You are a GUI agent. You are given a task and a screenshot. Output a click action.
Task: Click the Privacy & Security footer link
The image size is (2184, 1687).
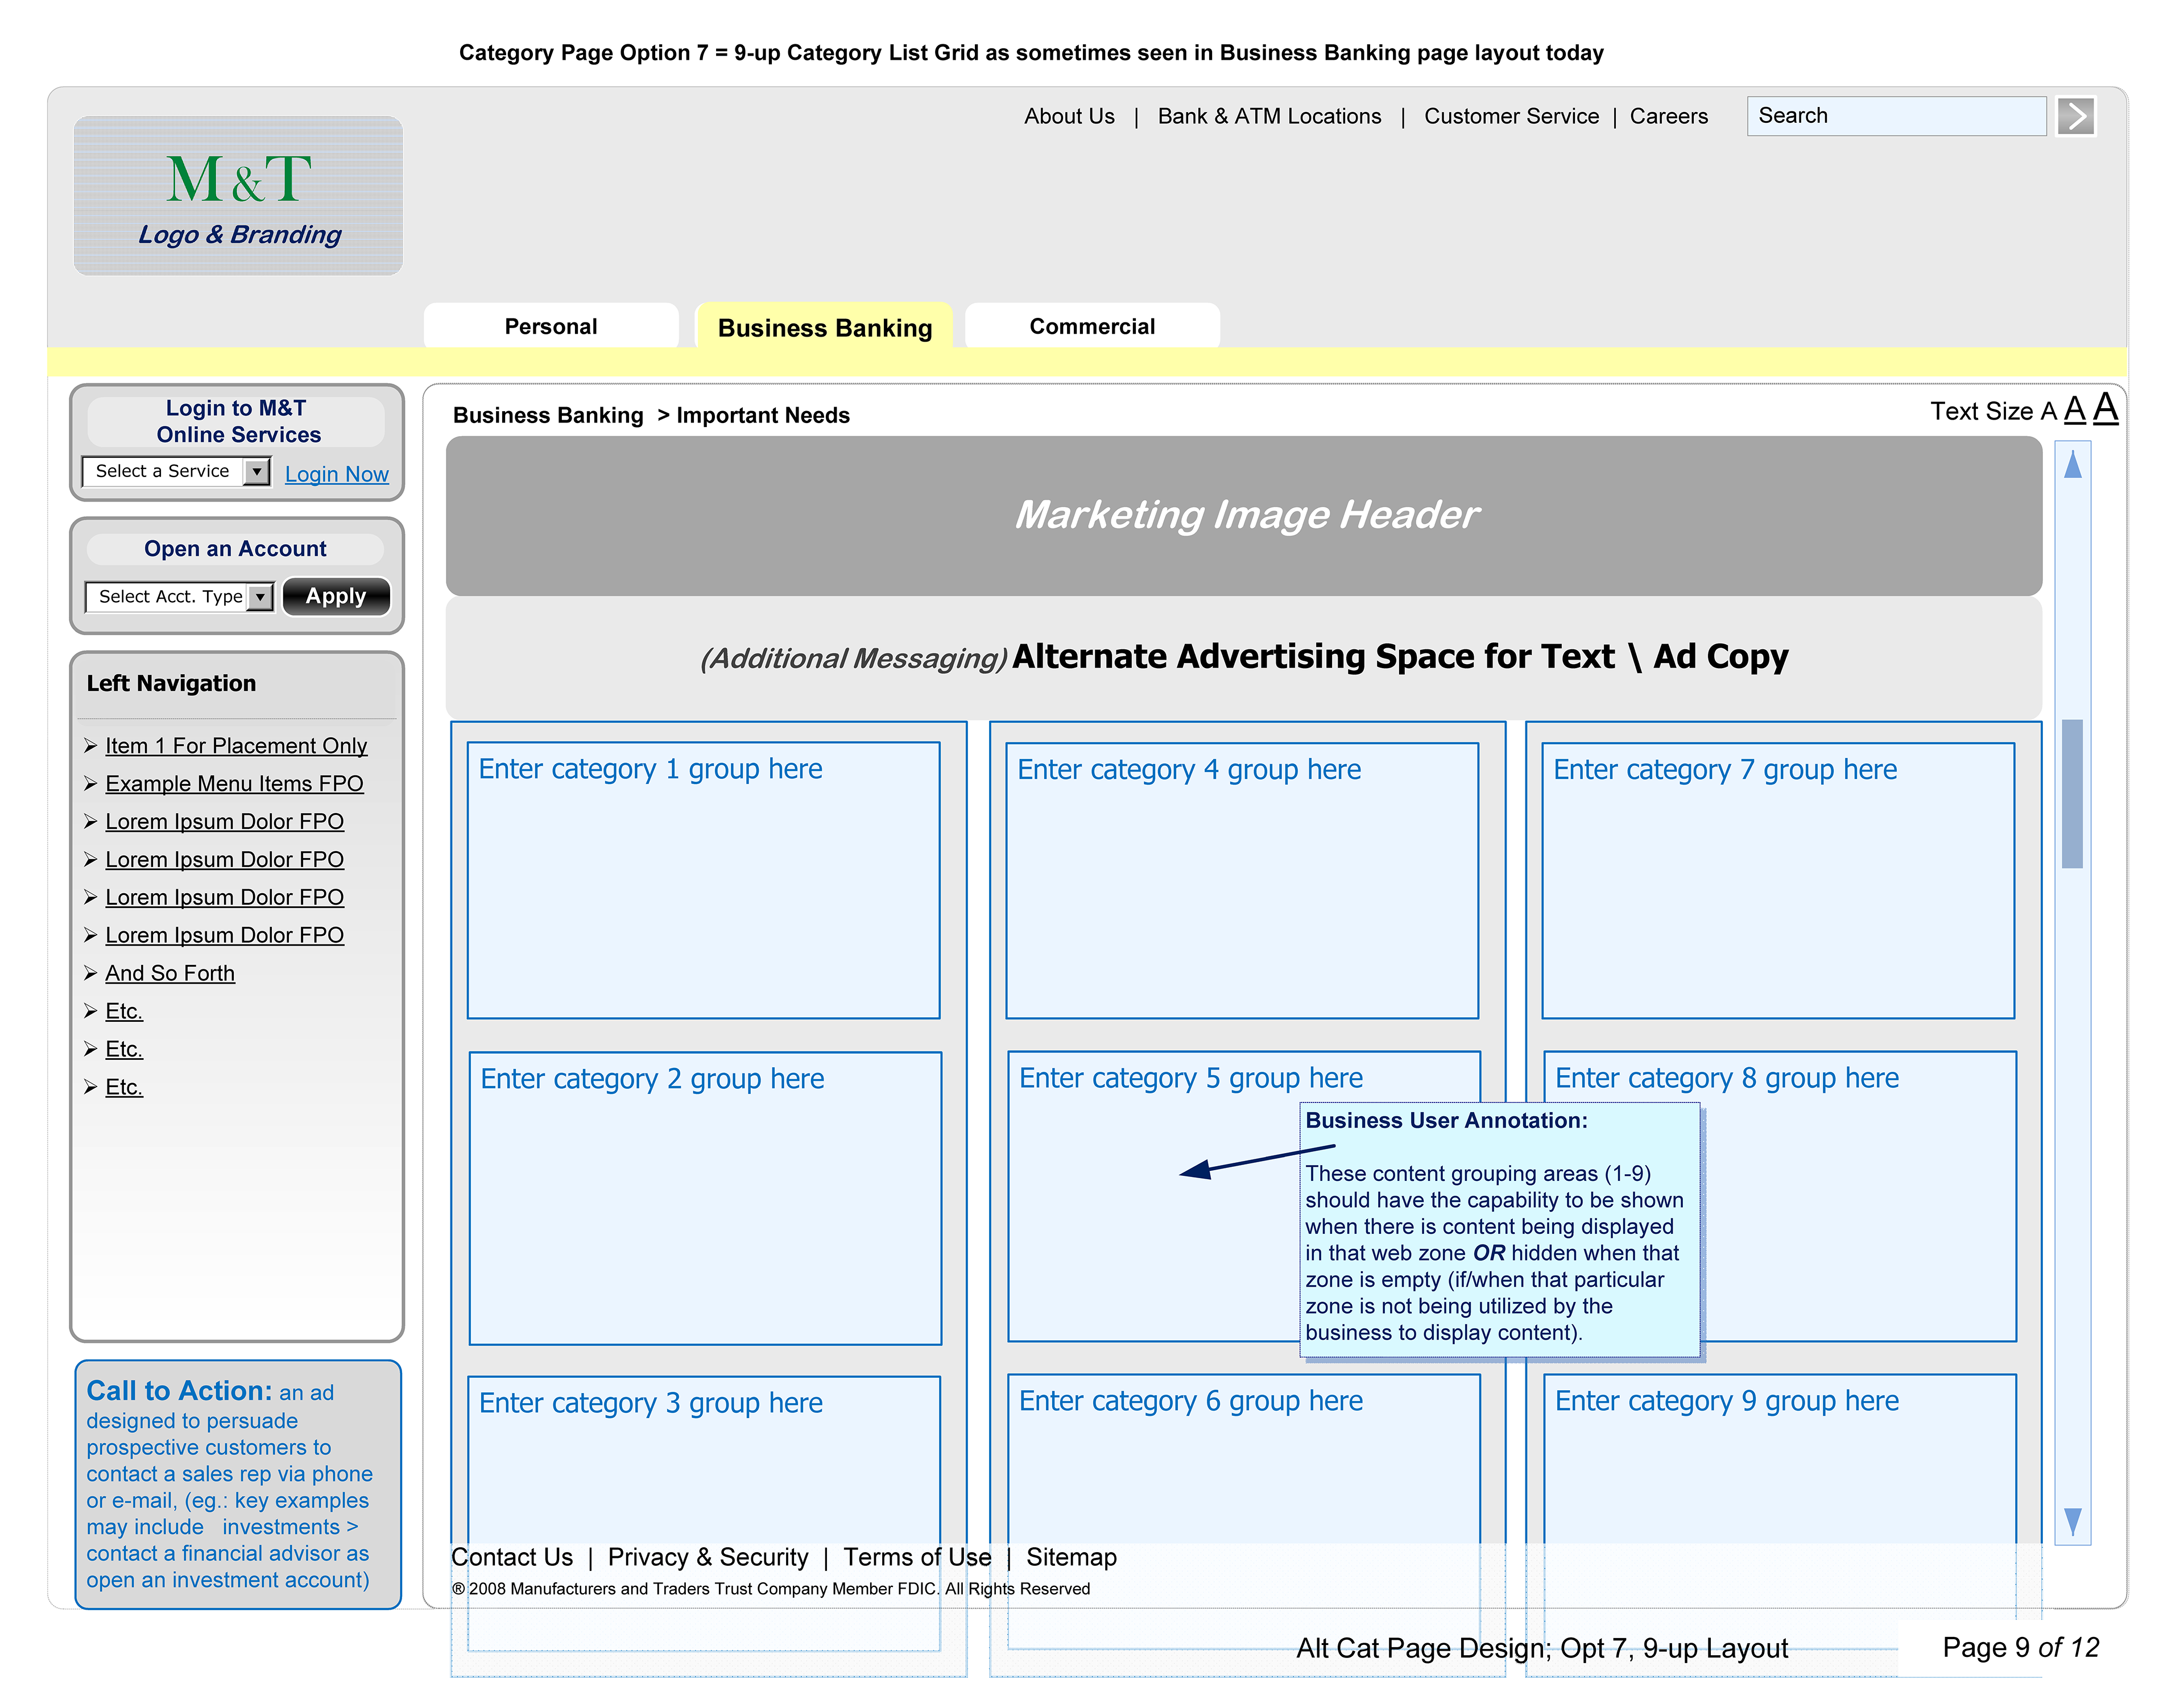pos(707,1557)
